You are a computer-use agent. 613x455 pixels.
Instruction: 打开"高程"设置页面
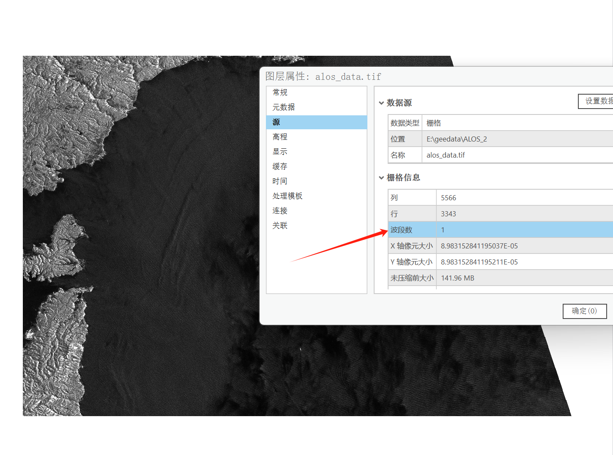[280, 136]
